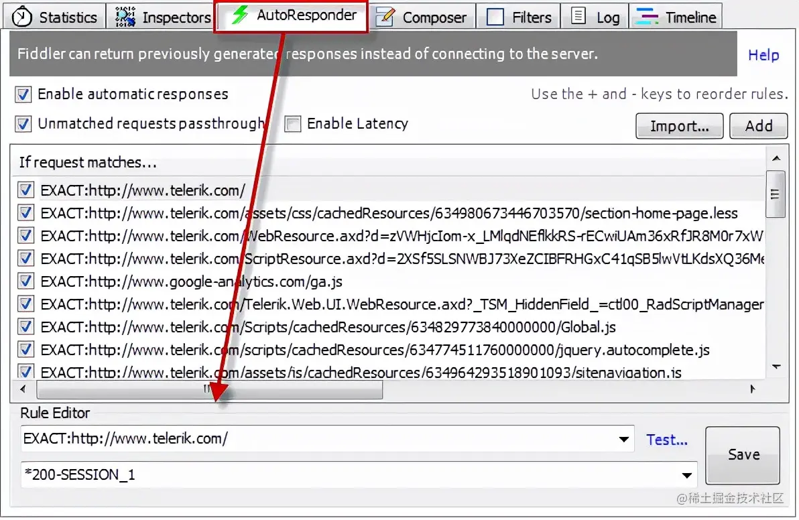
Task: Uncheck the WebResource.axd?d=zVWHjcIom rule checkbox
Action: (26, 235)
